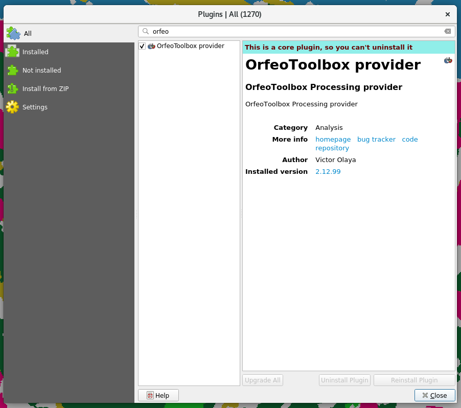The image size is (461, 408).
Task: Click the installed version 2.12.99 link
Action: (x=328, y=171)
